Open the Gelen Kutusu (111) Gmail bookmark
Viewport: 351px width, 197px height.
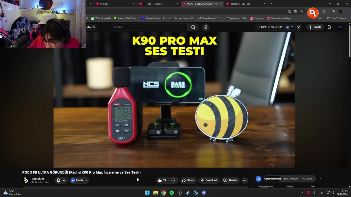tap(210, 18)
